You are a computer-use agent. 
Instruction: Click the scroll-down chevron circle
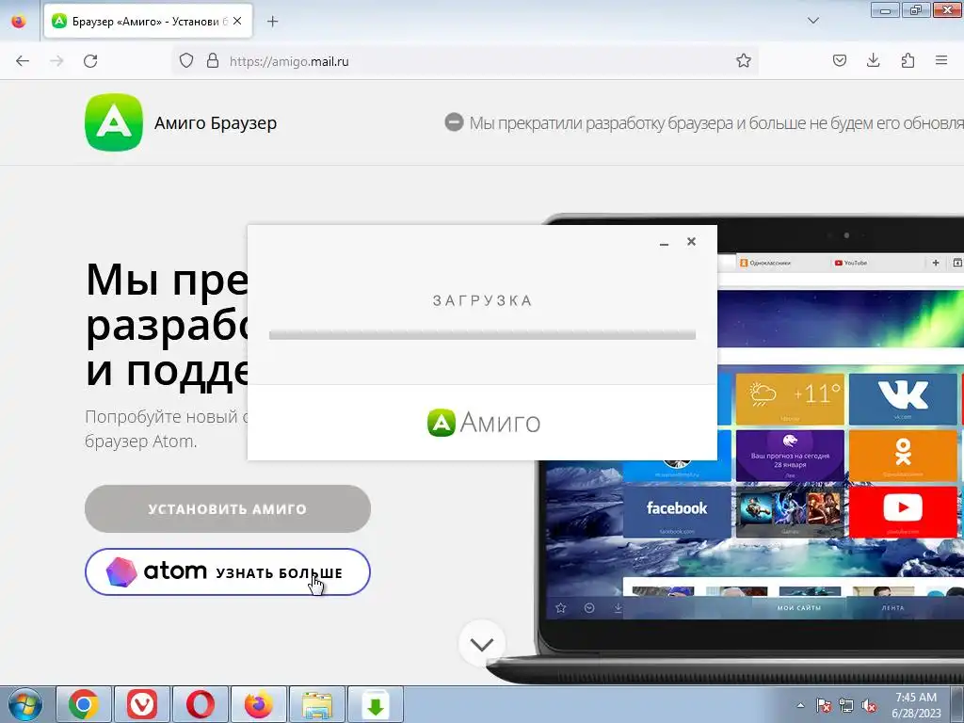(x=482, y=644)
